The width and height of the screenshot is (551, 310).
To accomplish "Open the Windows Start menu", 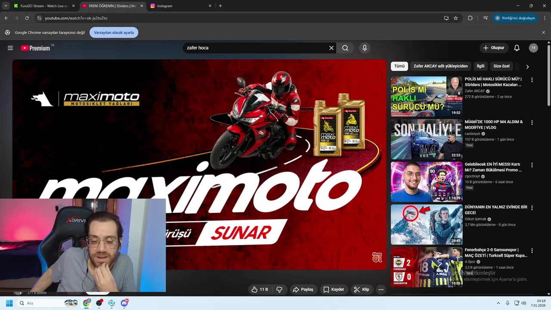I will [9, 303].
